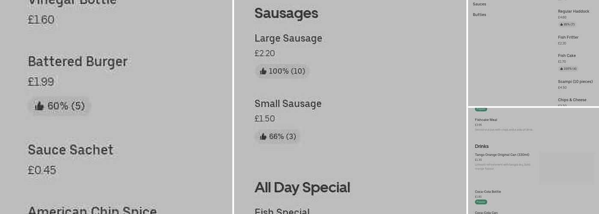The width and height of the screenshot is (599, 214).
Task: Choose the Sauce Sachet item
Action: click(x=71, y=150)
